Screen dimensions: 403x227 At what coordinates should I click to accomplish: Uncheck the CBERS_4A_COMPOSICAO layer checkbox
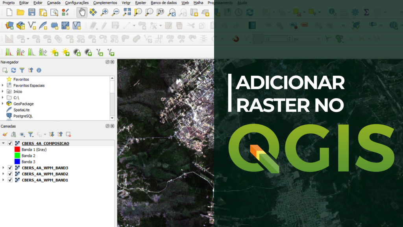[10, 143]
